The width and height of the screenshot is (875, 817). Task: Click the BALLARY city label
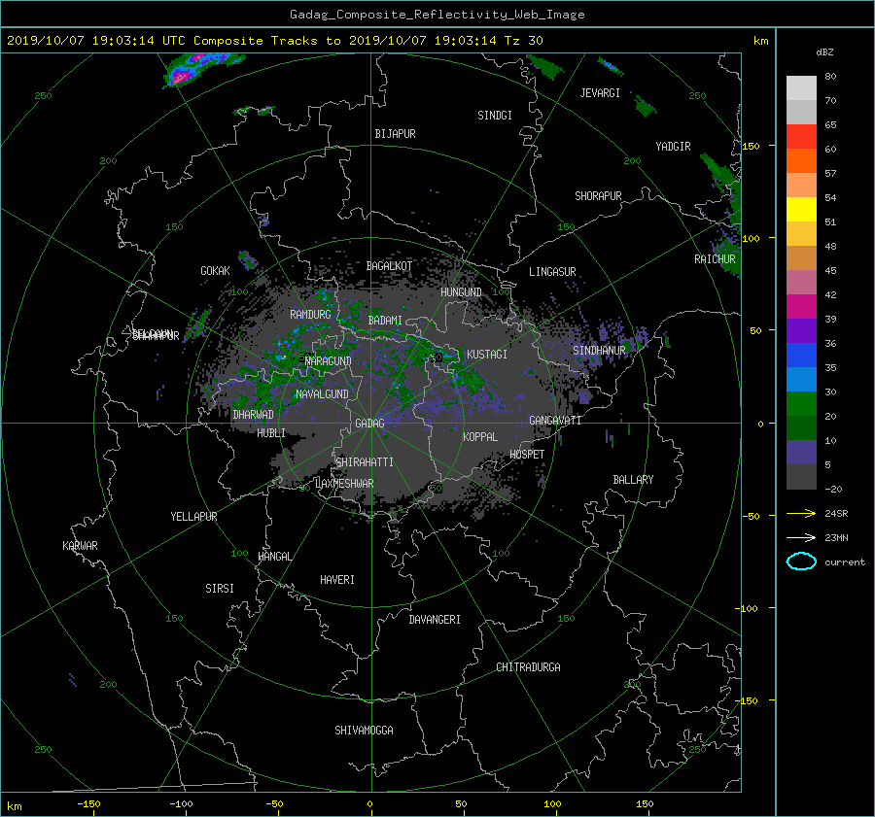point(633,480)
